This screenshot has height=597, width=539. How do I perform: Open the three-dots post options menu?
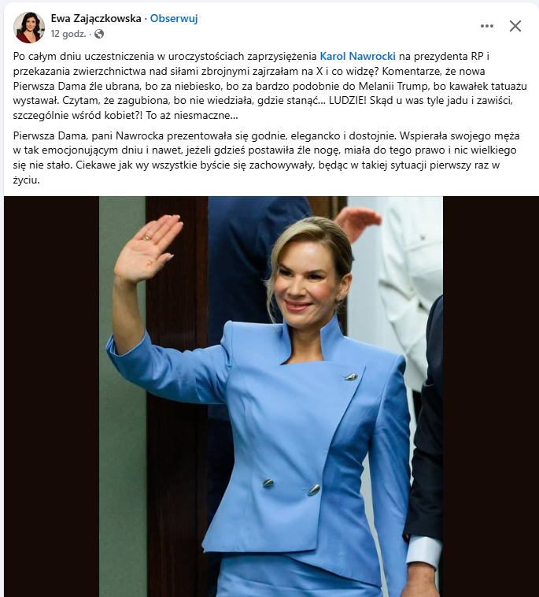click(487, 26)
